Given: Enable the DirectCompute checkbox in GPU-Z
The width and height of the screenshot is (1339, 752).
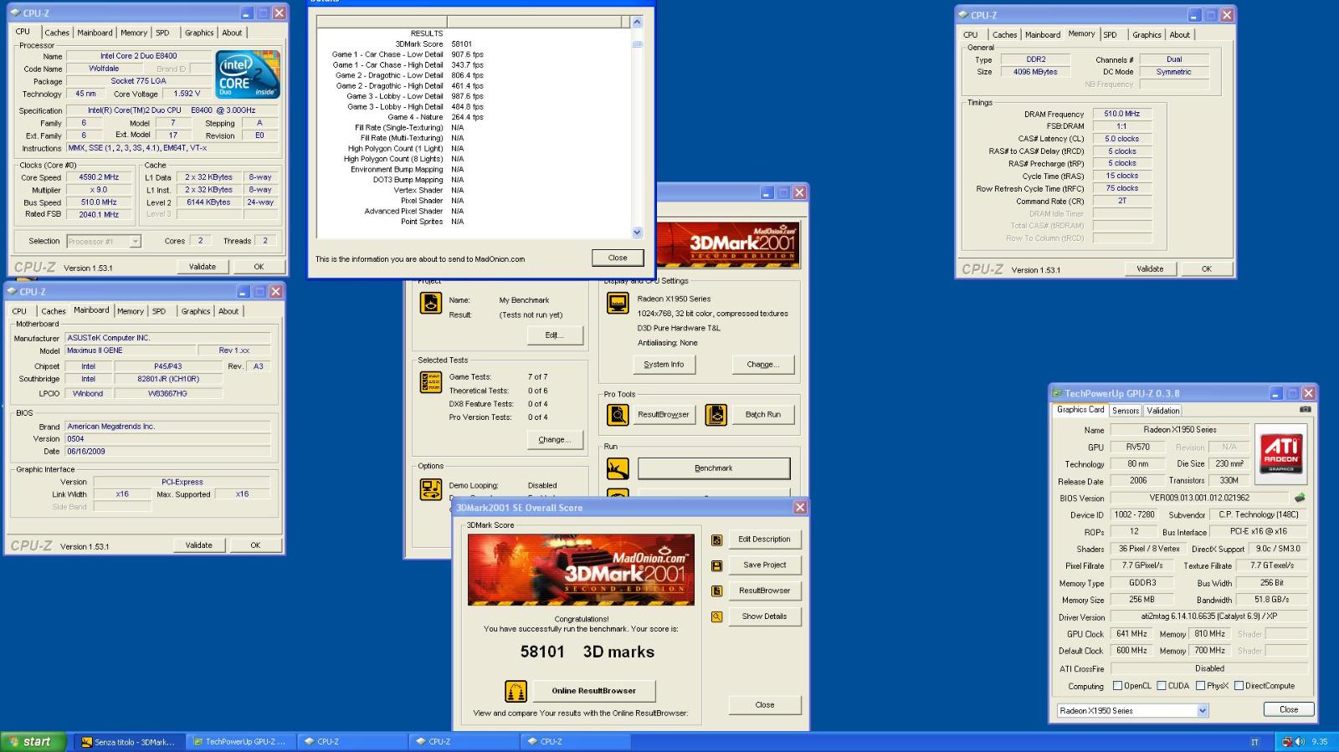Looking at the screenshot, I should 1239,686.
